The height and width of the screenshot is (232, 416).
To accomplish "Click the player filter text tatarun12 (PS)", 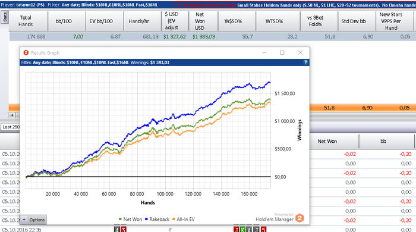I will pos(30,5).
